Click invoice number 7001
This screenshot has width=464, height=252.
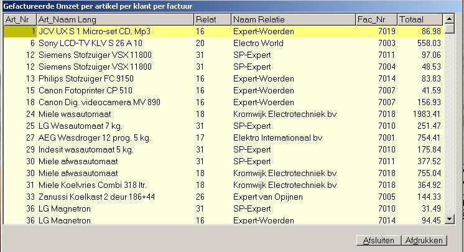387,138
